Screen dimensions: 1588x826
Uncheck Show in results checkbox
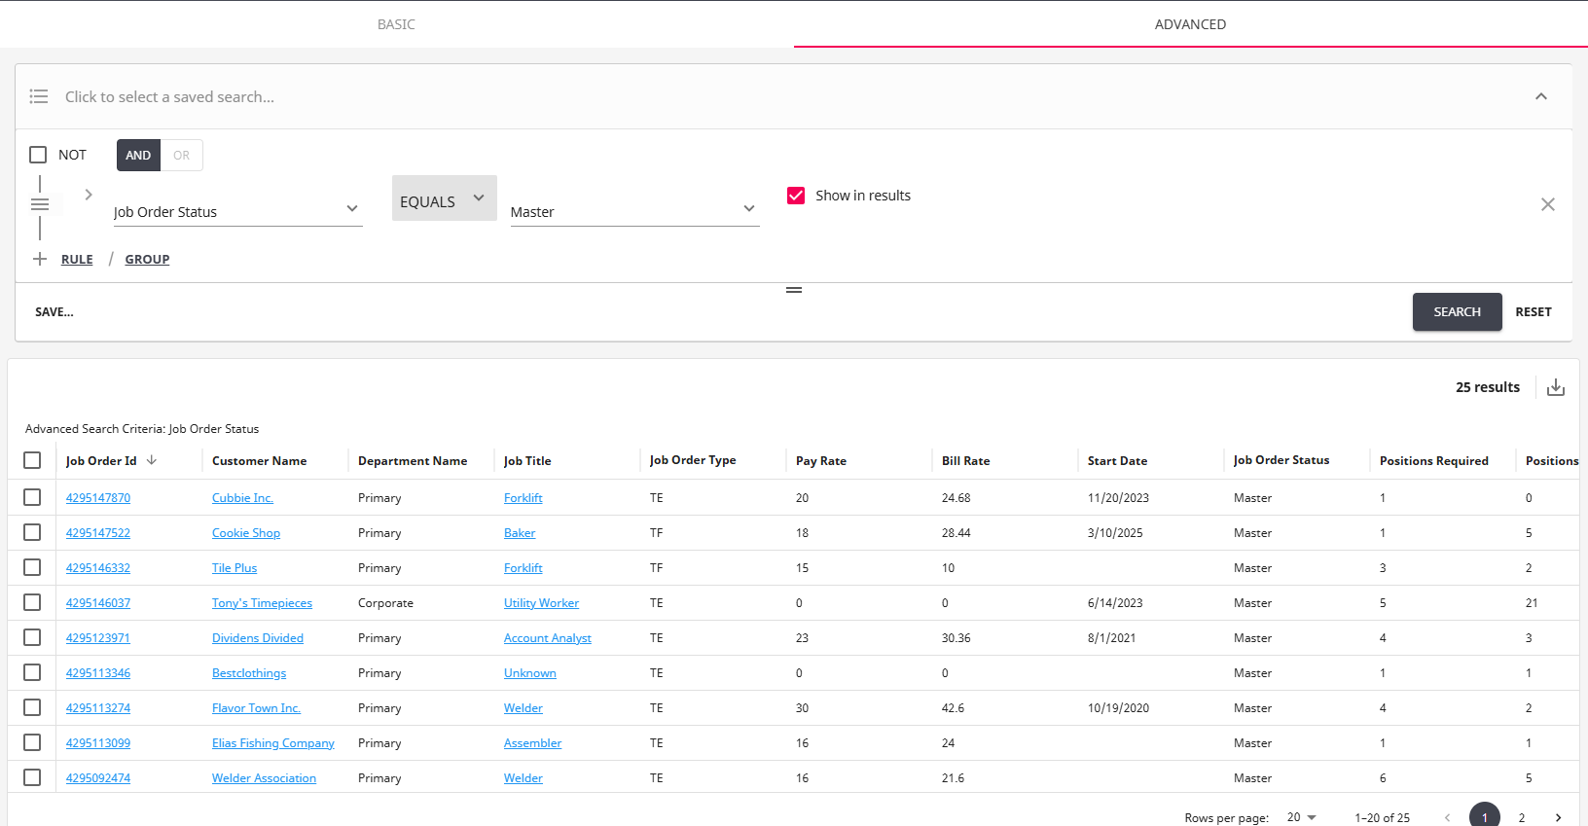pyautogui.click(x=796, y=196)
